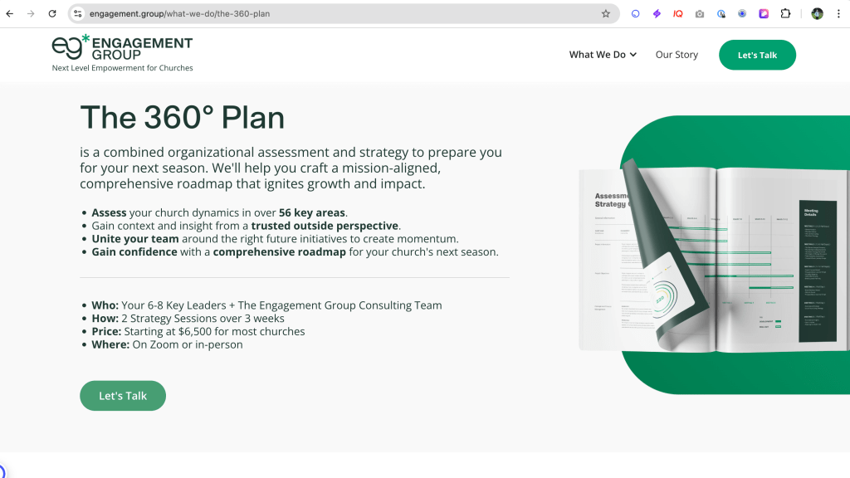Click the address bar URL field
The height and width of the screenshot is (478, 850).
coord(332,14)
